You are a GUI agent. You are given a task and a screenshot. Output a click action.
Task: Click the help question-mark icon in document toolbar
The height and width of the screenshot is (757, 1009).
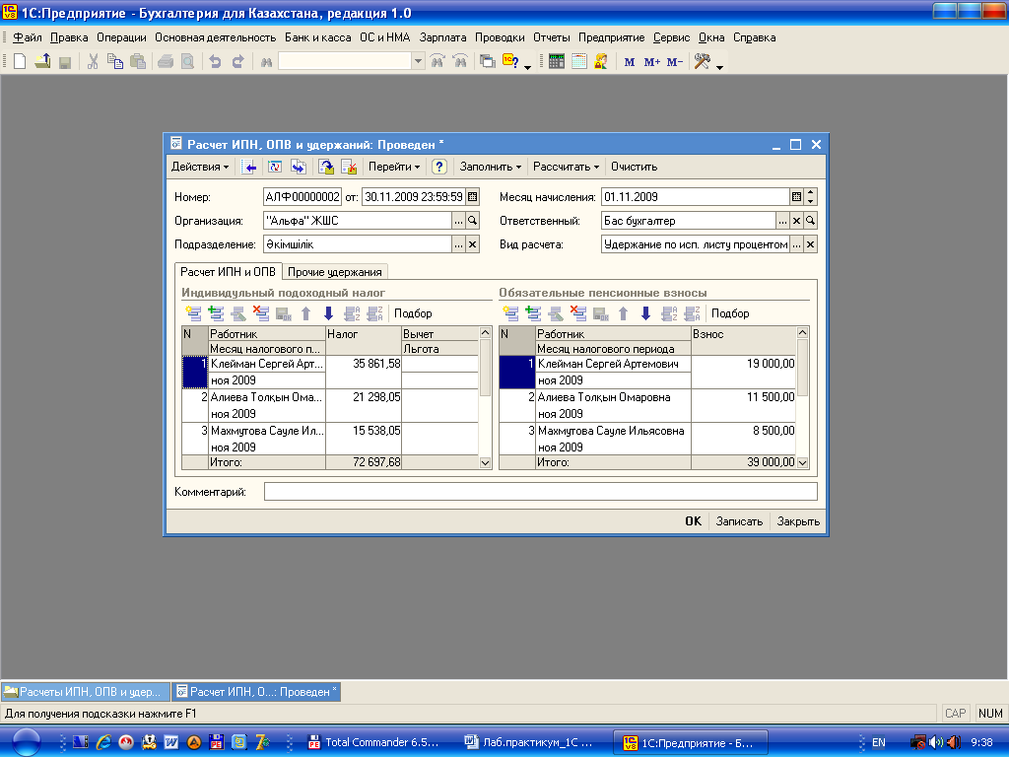[438, 167]
